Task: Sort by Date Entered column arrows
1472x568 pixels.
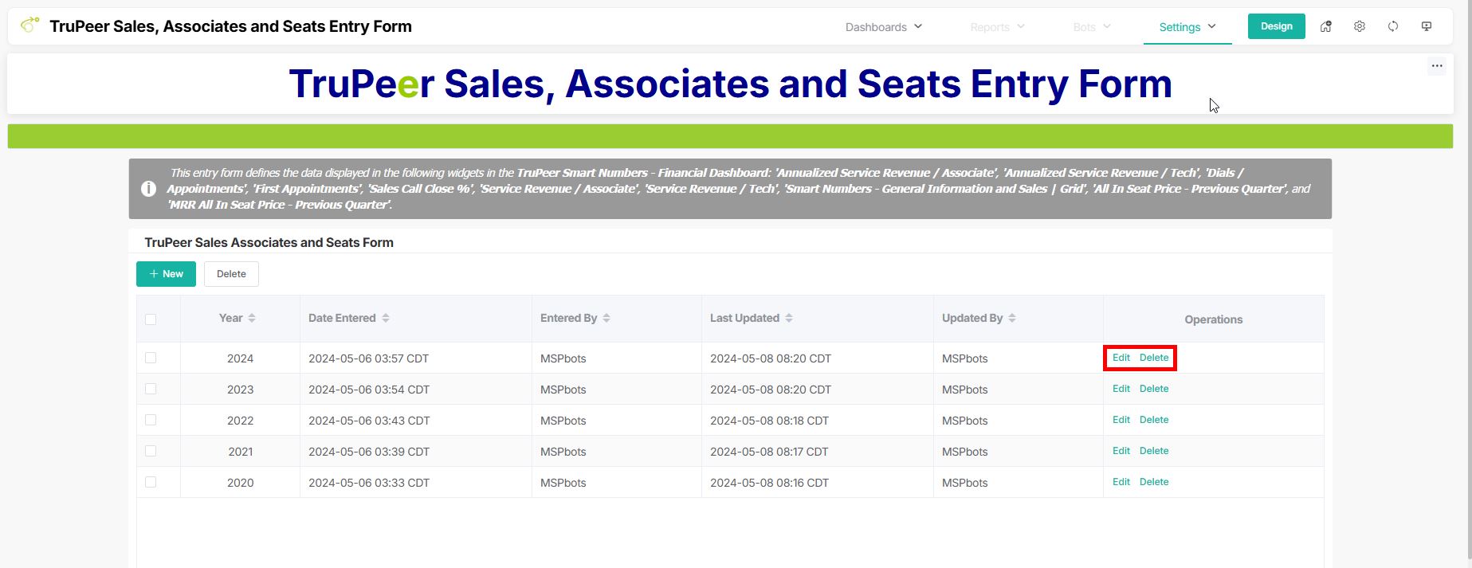Action: [386, 318]
